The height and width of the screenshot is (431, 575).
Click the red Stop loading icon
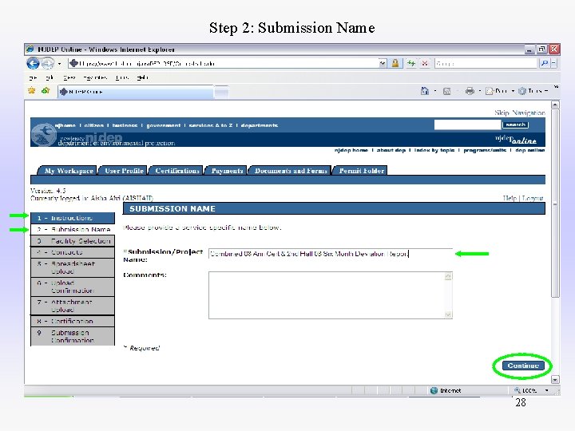tap(425, 63)
